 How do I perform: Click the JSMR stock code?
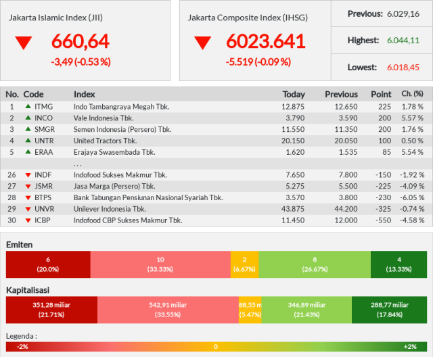point(43,186)
